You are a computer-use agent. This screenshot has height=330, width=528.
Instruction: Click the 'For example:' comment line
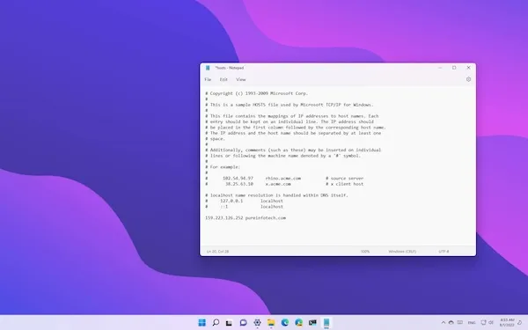click(x=223, y=167)
